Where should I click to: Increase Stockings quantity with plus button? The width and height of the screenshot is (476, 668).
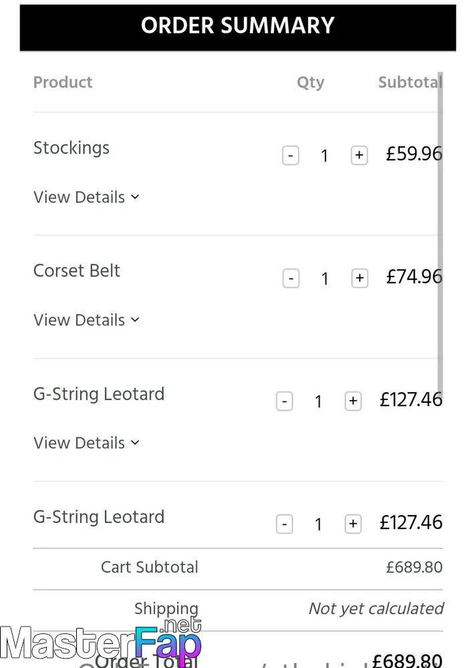point(359,156)
